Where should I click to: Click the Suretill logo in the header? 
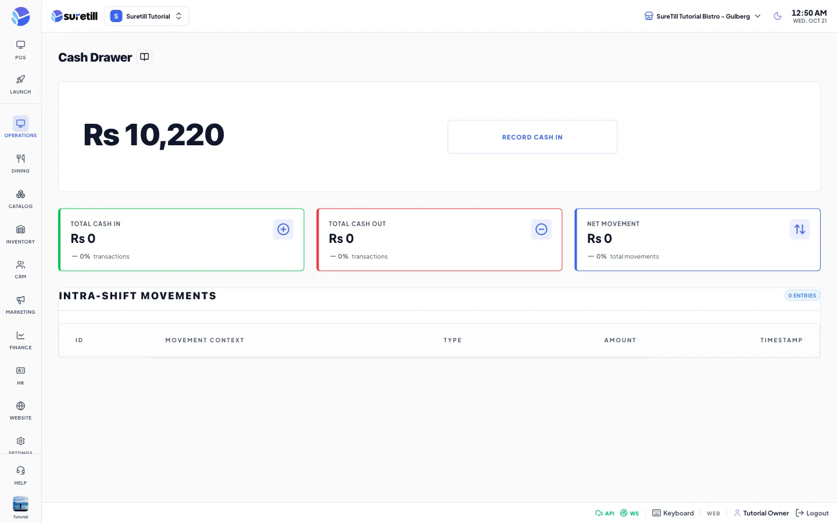click(74, 16)
